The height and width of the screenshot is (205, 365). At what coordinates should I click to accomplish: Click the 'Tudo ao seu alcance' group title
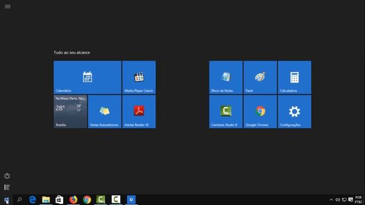72,52
